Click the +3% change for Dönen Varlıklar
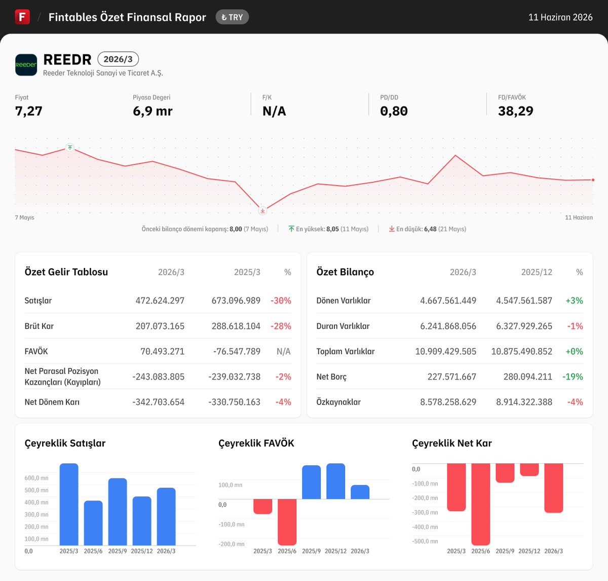 pos(574,300)
